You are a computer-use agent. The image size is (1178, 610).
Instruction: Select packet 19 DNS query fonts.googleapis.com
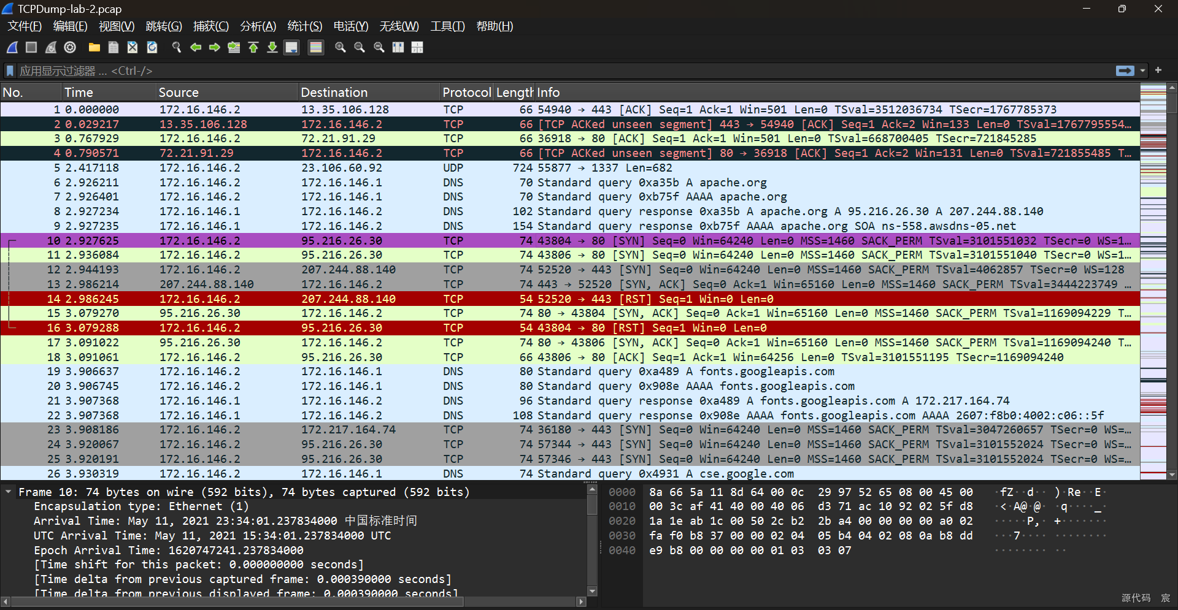pos(570,372)
